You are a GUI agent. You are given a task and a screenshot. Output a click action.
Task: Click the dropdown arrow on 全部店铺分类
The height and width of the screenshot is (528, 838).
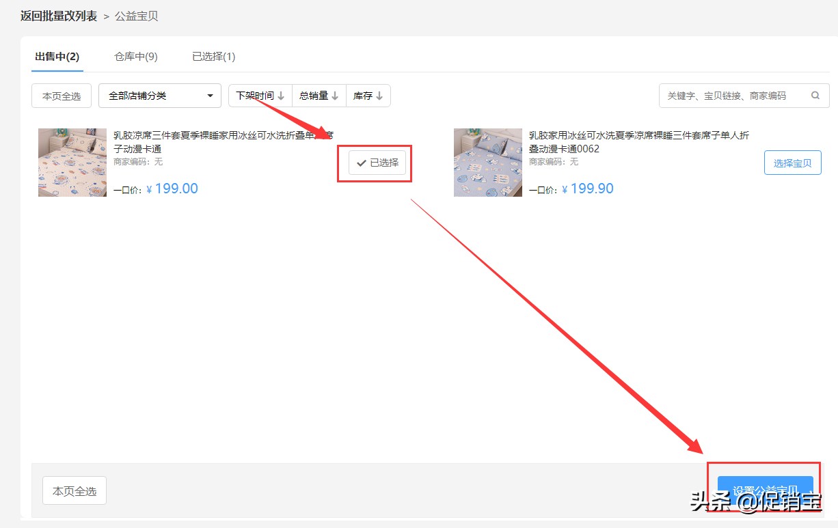pos(211,96)
